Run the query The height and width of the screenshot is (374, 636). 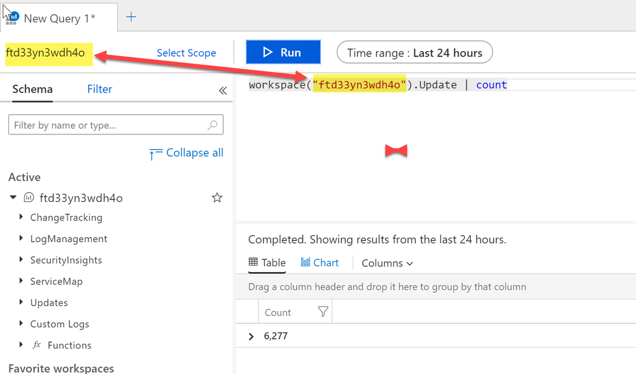coord(283,52)
